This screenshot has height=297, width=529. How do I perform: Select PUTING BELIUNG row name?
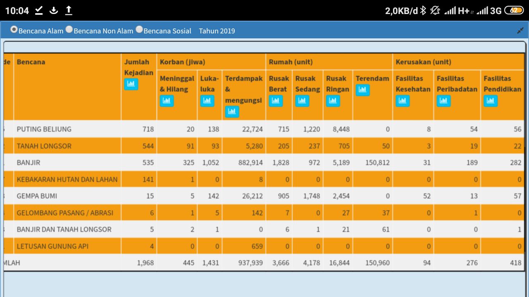pyautogui.click(x=44, y=129)
